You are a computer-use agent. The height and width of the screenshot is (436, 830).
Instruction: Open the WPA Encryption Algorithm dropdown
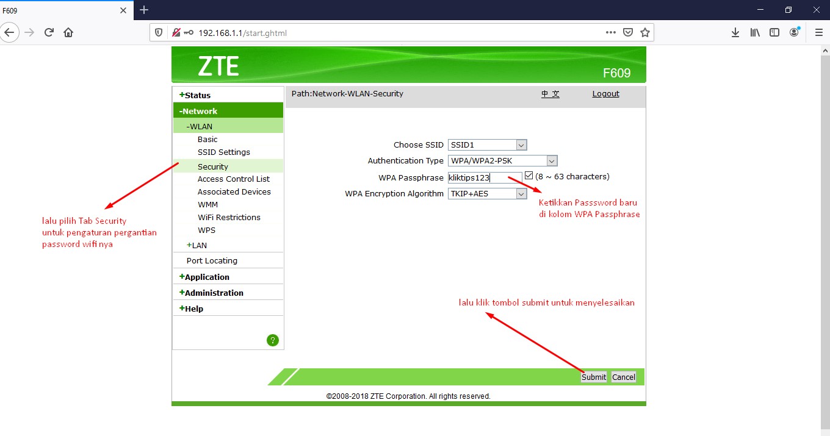pos(487,194)
